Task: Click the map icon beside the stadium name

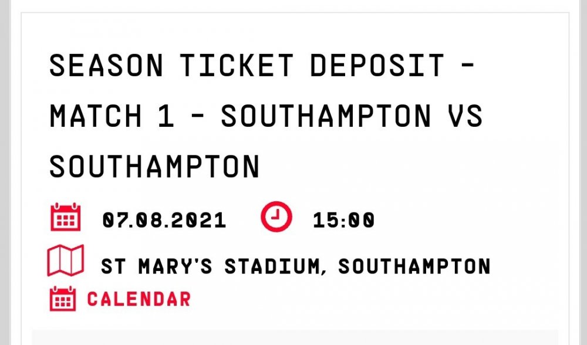Action: click(65, 261)
